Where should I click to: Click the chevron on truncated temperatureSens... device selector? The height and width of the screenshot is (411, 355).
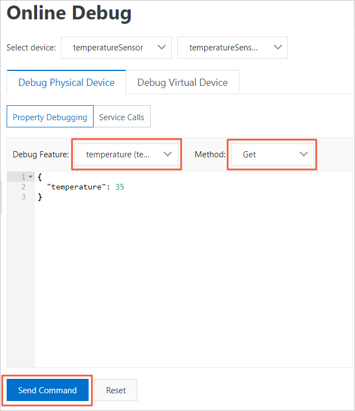[x=277, y=48]
